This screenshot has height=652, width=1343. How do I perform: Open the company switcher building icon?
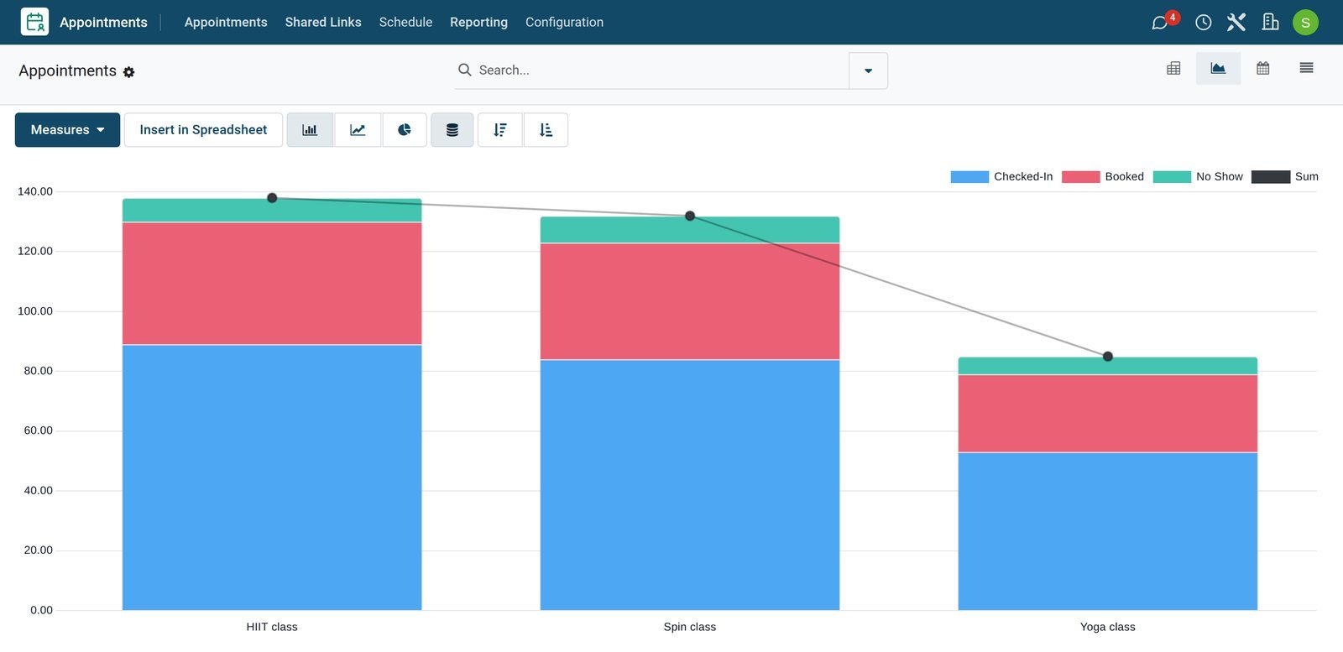(x=1270, y=22)
